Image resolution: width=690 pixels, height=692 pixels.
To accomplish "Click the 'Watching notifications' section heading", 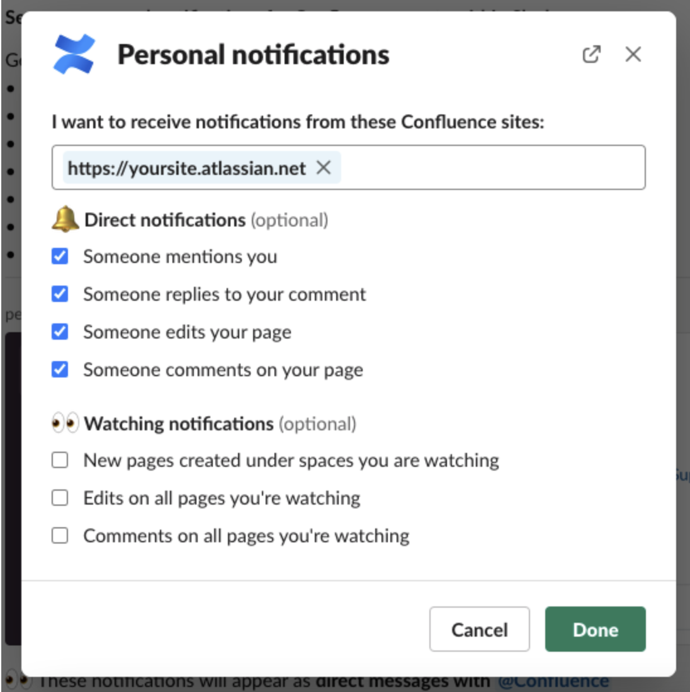I will pyautogui.click(x=179, y=423).
